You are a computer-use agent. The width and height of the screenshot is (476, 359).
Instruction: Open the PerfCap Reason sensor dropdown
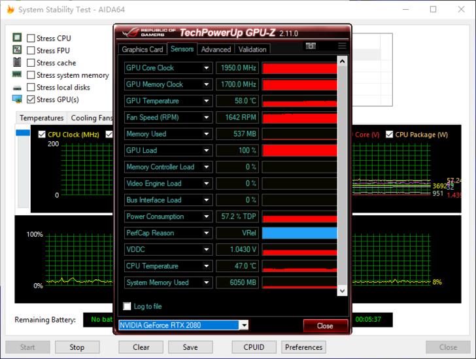[x=207, y=233]
